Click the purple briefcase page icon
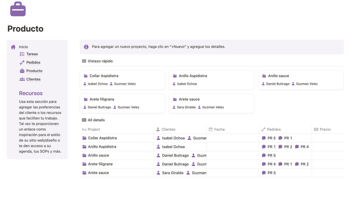The image size is (356, 200). point(18,9)
